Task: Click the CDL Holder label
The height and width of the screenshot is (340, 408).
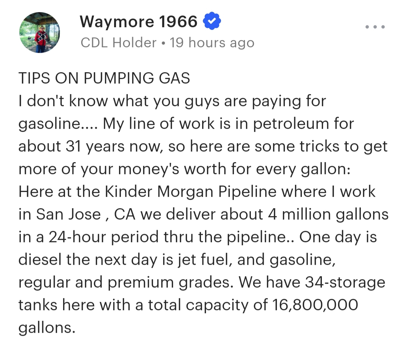Action: [x=118, y=43]
